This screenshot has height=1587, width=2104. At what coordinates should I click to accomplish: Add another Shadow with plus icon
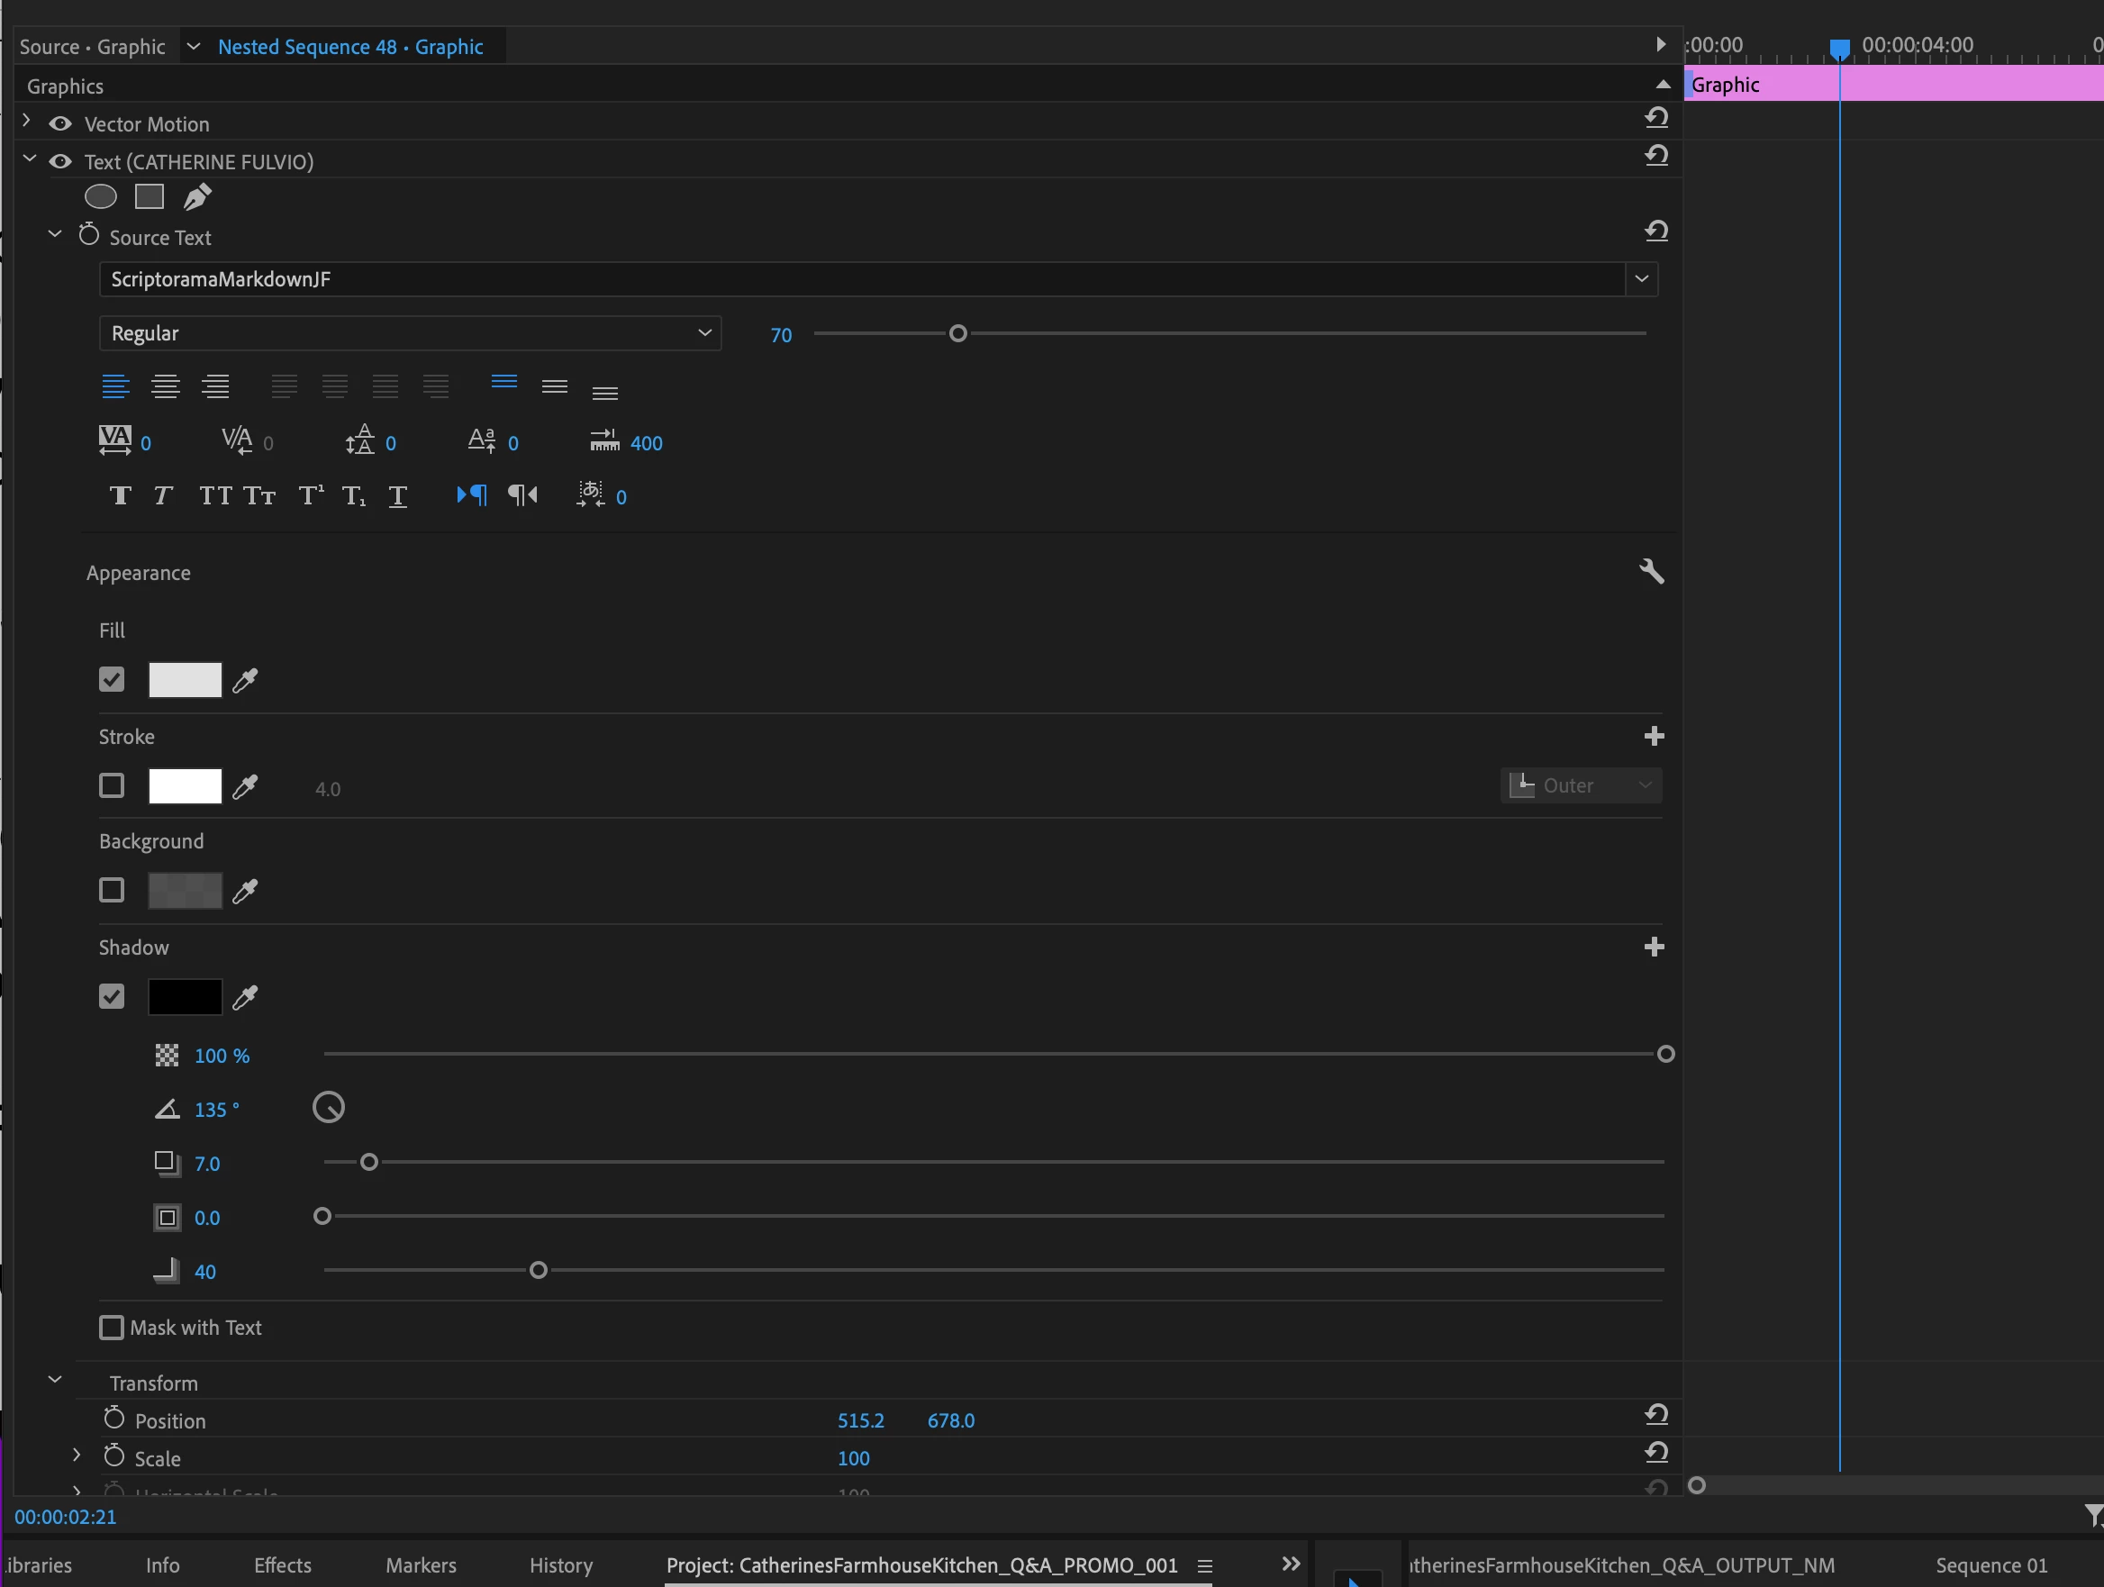(1653, 947)
